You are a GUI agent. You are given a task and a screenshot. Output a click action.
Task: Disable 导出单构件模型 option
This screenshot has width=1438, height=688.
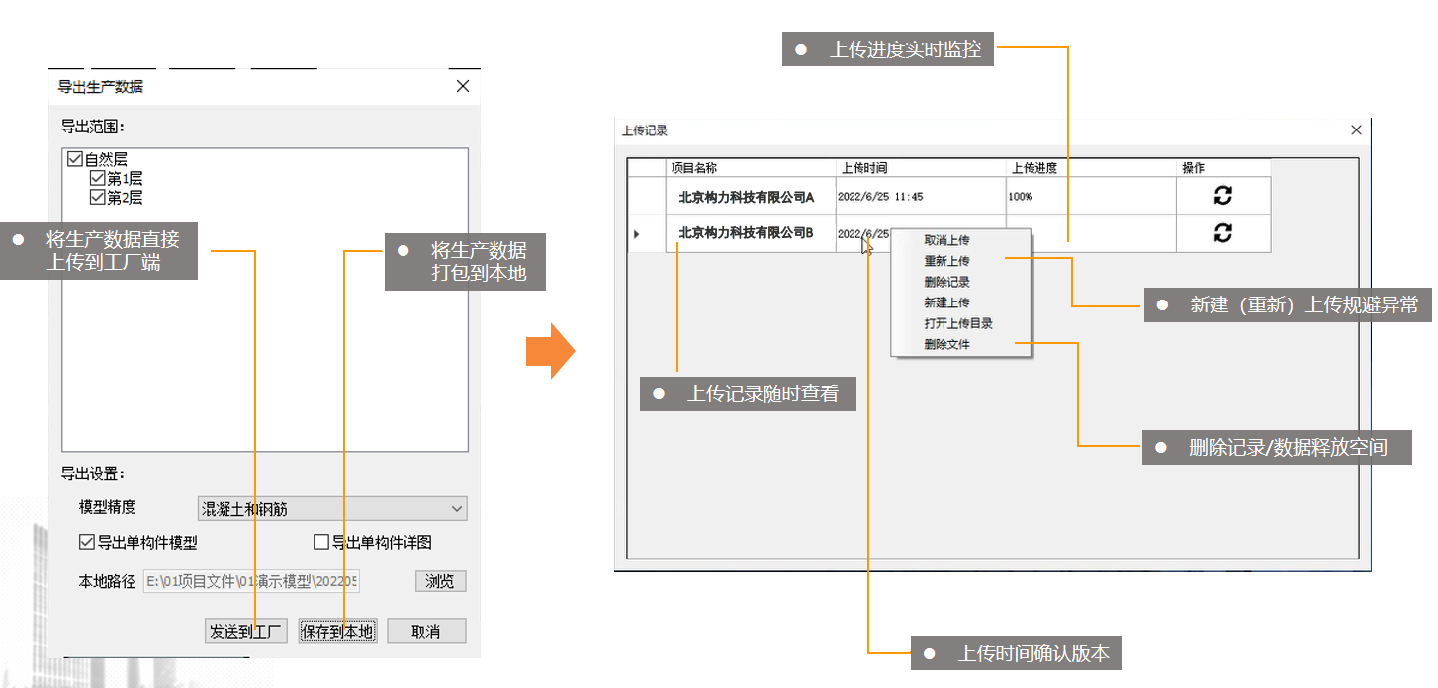click(x=86, y=542)
